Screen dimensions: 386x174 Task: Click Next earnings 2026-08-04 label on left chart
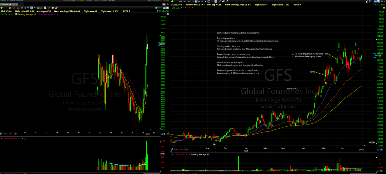click(x=67, y=11)
